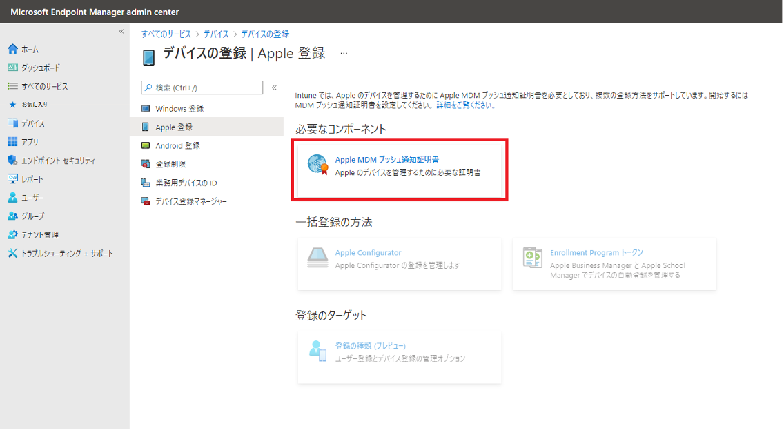The image size is (784, 430).
Task: Collapse the left navigation sidebar
Action: [x=121, y=32]
